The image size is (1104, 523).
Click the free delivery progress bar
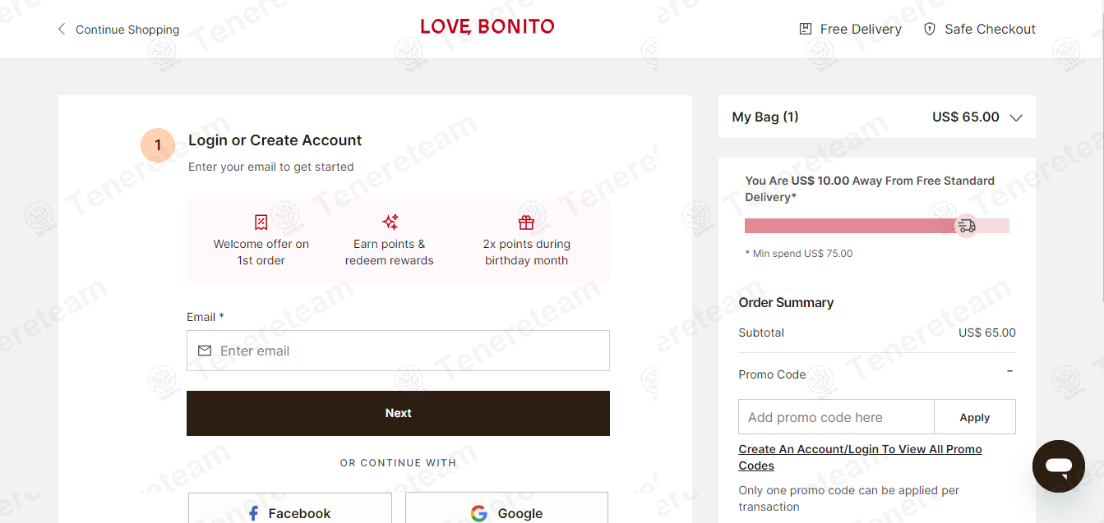[877, 226]
